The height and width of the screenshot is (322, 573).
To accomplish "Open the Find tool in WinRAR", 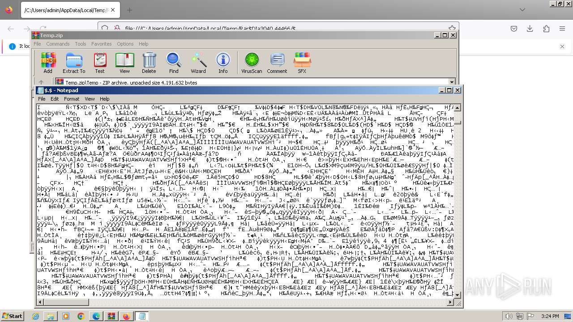I will coord(174,63).
